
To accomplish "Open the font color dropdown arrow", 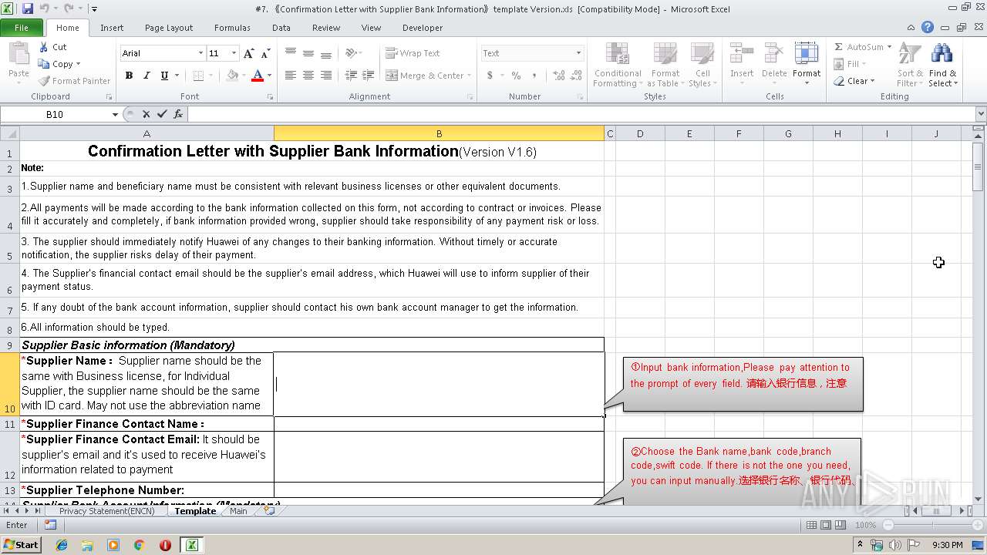I will tap(269, 76).
